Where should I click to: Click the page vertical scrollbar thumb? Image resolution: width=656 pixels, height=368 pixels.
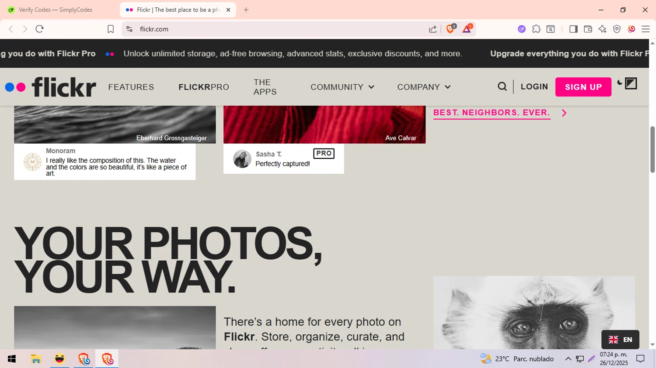tap(653, 149)
